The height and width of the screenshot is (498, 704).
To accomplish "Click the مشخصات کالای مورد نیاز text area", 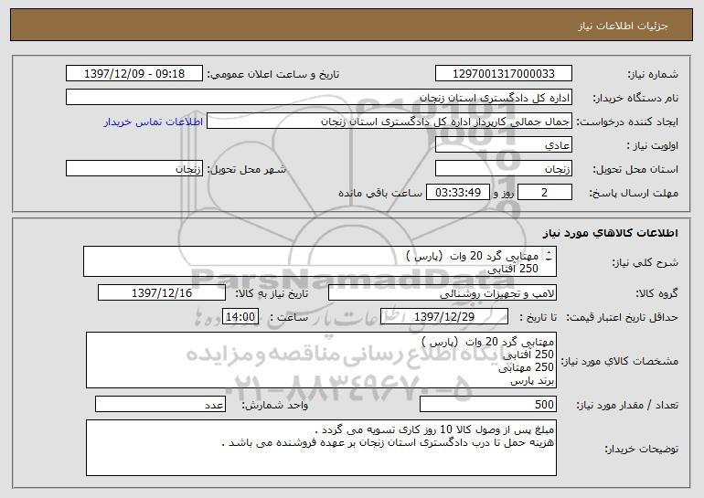I will click(321, 360).
